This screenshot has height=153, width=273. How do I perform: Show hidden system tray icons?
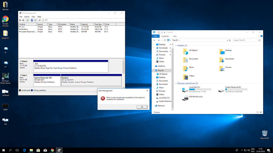tap(242, 150)
